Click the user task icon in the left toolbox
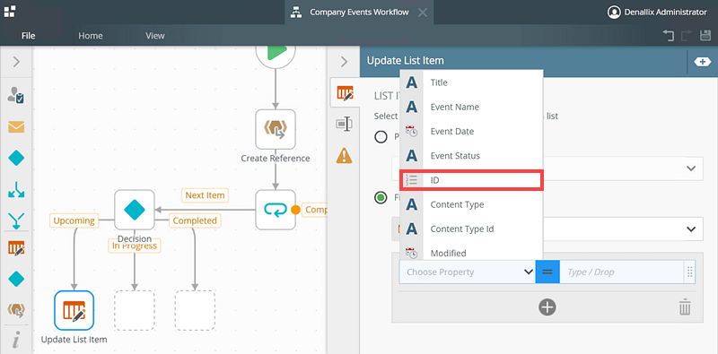718x354 pixels. 16,95
